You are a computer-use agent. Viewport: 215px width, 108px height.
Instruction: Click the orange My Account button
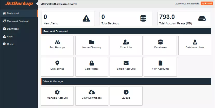point(207,3)
